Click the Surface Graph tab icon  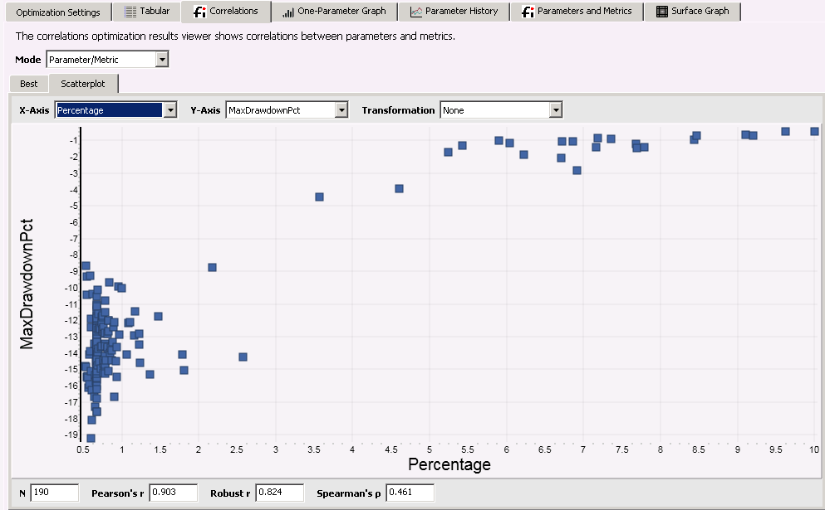(x=661, y=12)
